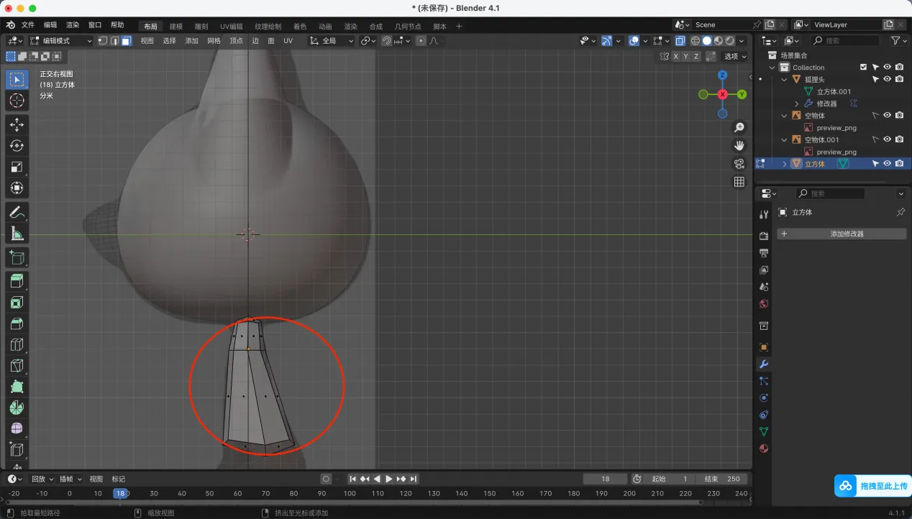Open the 全局 transform orientation dropdown
The width and height of the screenshot is (912, 519).
click(332, 41)
